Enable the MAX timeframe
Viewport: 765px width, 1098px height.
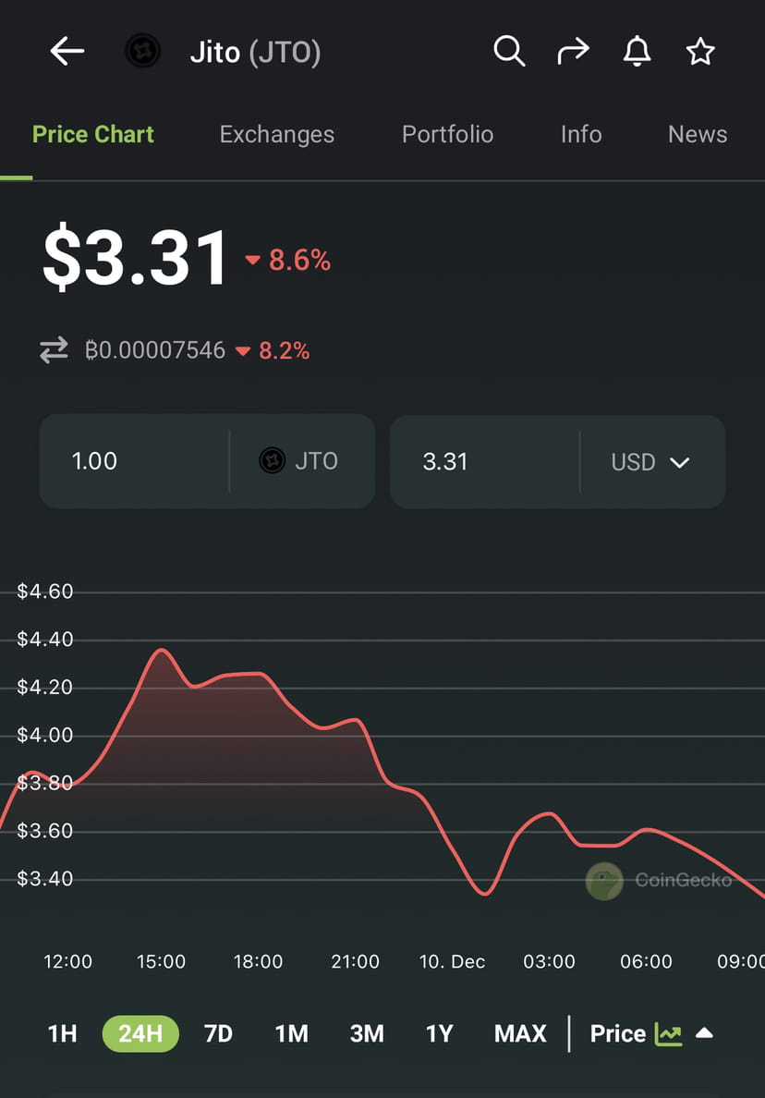(x=519, y=1033)
